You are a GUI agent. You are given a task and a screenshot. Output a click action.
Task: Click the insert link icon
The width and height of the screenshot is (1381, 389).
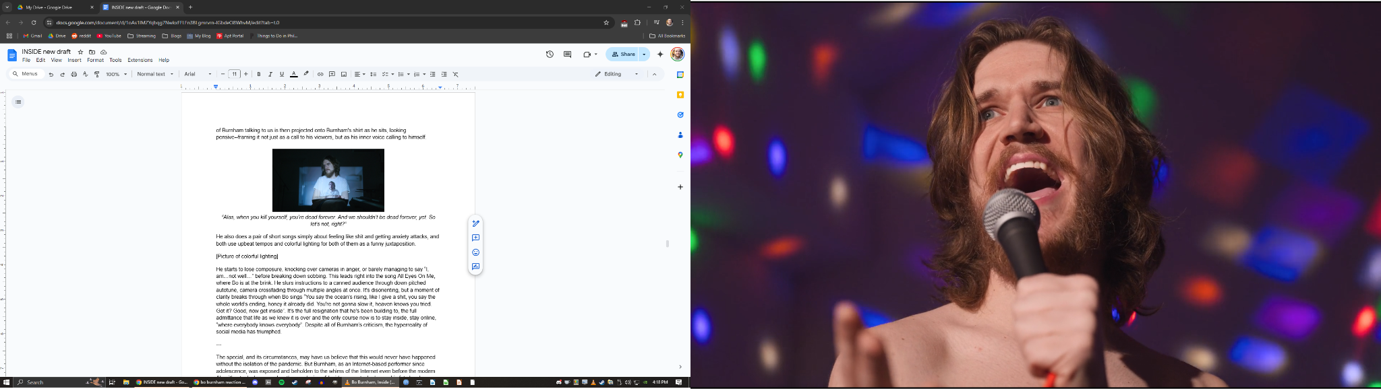point(320,74)
